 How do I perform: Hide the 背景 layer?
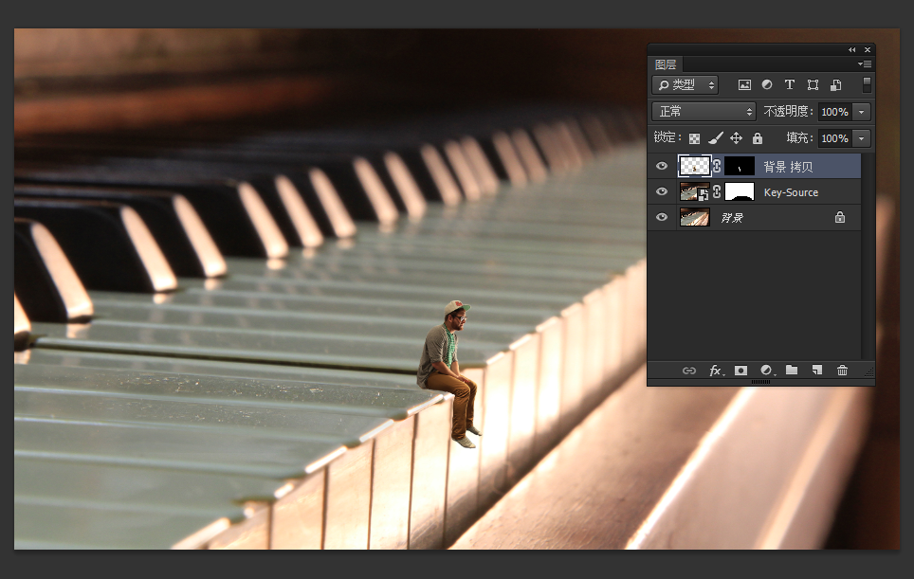pos(662,217)
